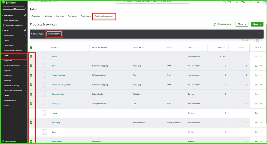
Task: Open the Help icon in the header
Action: (225, 2)
